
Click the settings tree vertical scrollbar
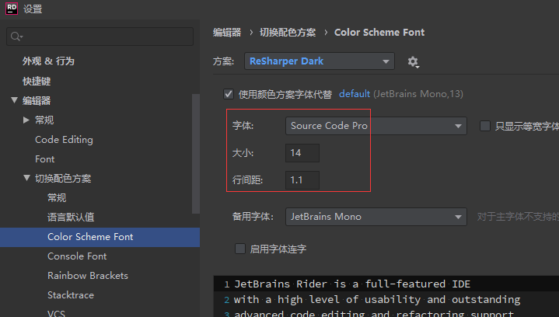click(x=196, y=154)
